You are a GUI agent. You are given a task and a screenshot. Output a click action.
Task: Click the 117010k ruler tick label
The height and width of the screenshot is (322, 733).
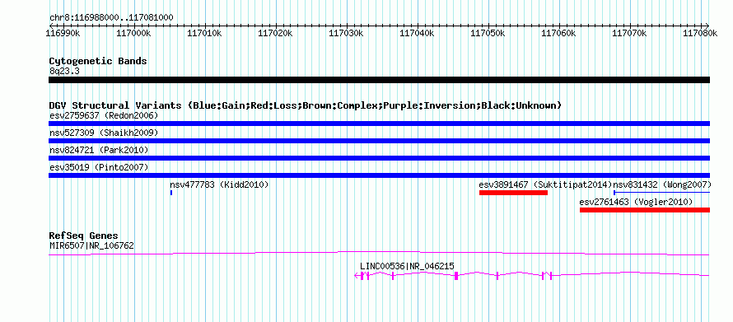tap(205, 33)
